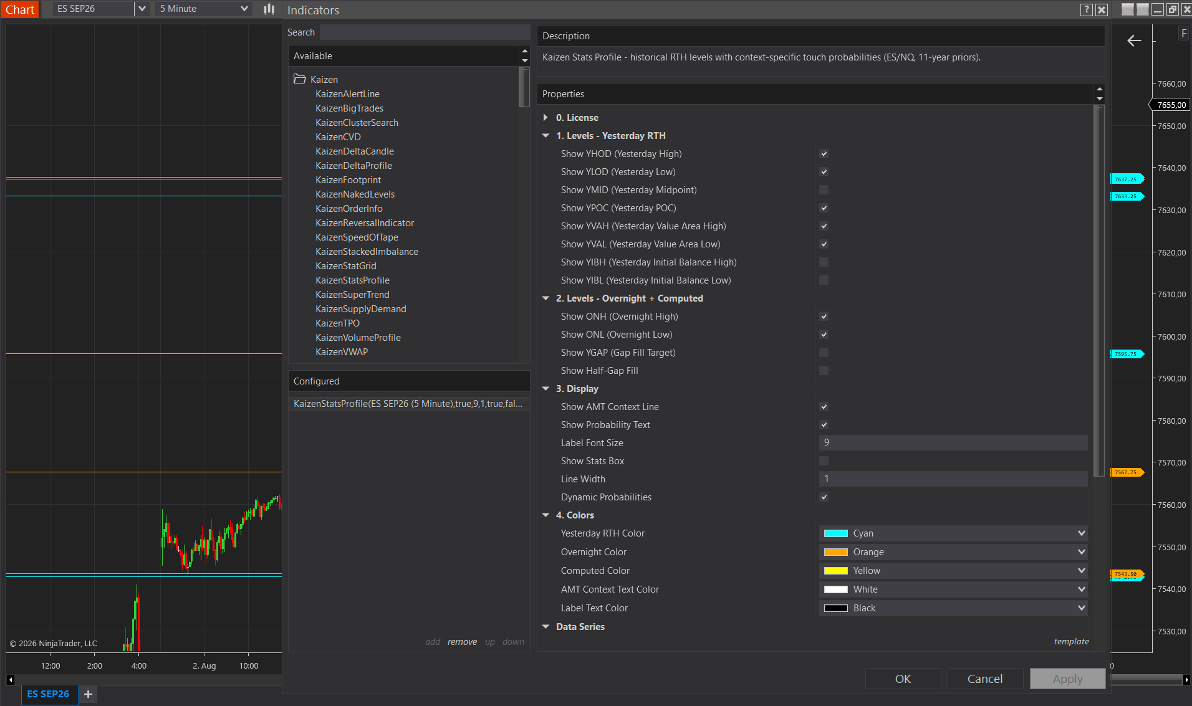Click the OK button

(903, 679)
